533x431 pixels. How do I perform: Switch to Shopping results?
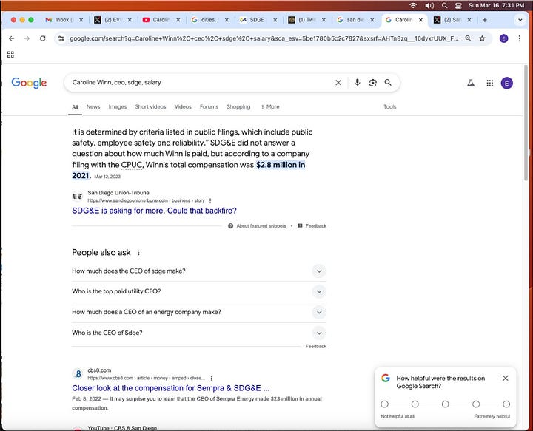[x=238, y=107]
